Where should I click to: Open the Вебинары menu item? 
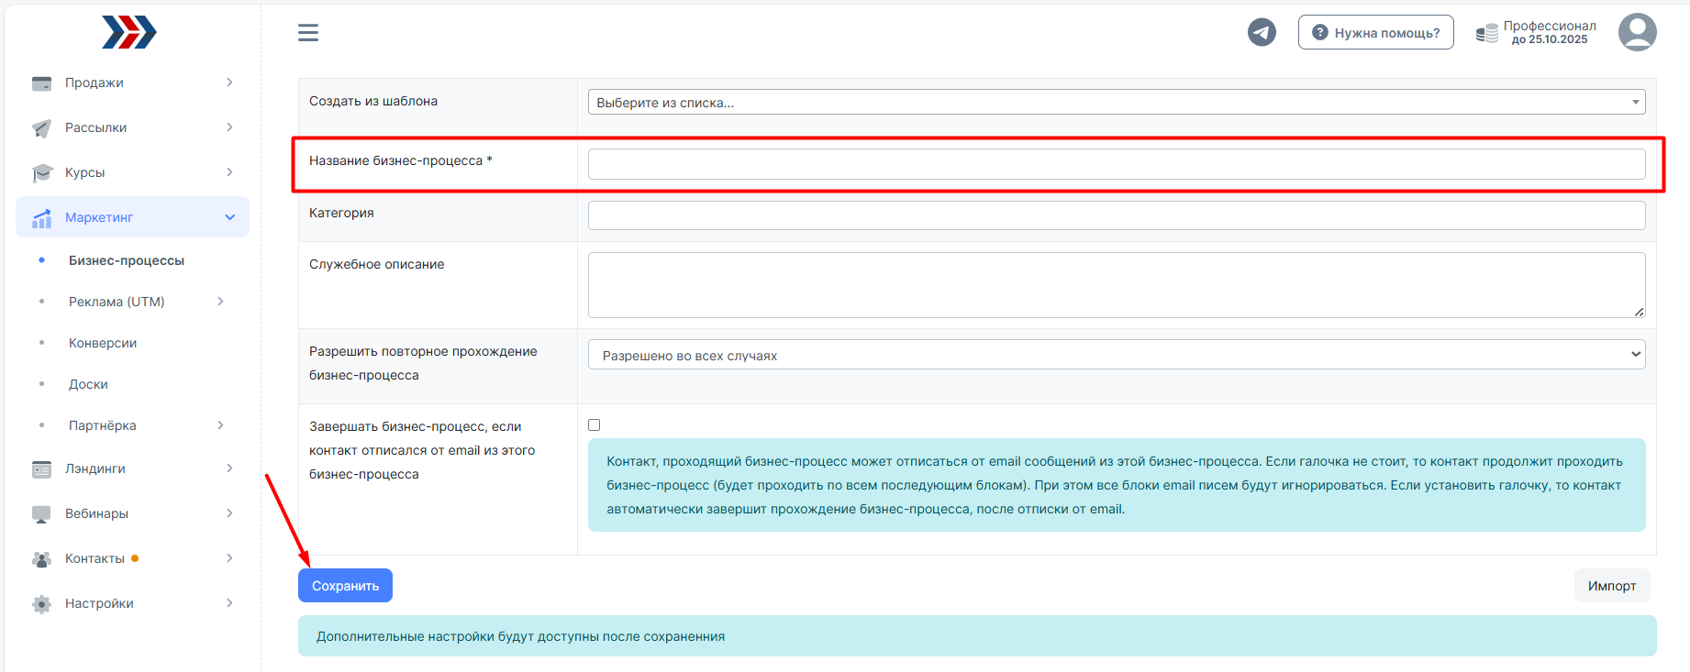click(132, 513)
